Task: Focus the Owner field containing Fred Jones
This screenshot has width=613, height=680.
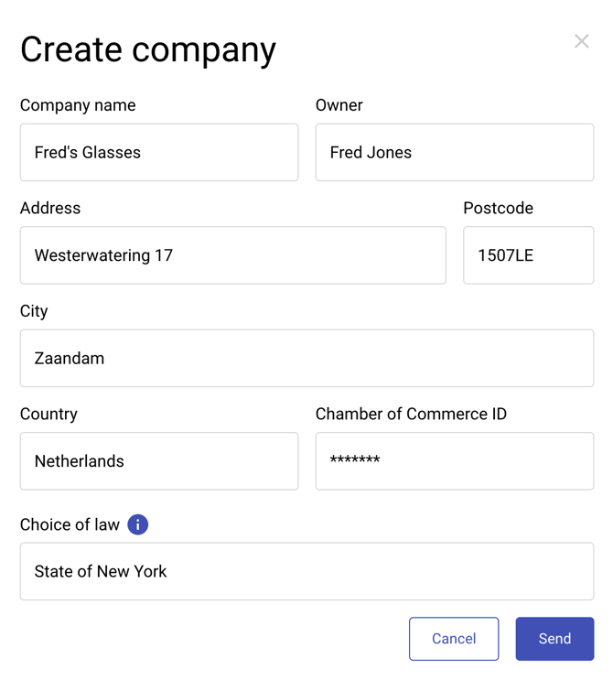Action: tap(454, 153)
